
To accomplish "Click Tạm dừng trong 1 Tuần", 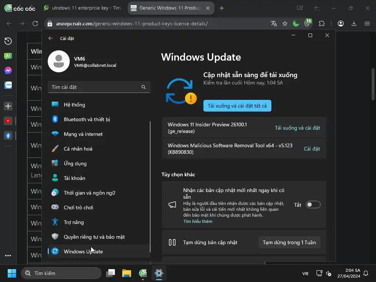I will pos(289,242).
